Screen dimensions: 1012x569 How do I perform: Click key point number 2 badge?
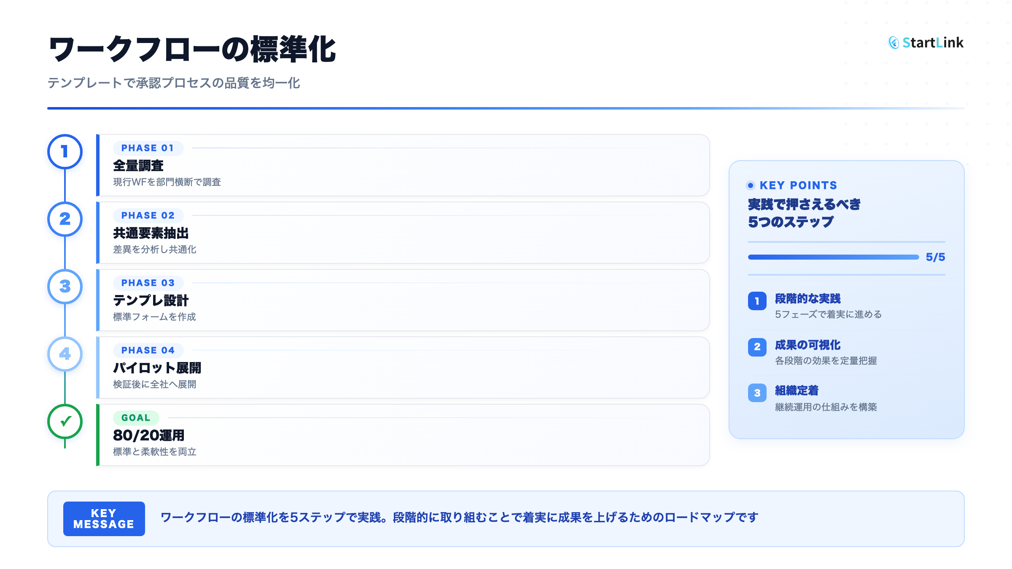pyautogui.click(x=757, y=347)
